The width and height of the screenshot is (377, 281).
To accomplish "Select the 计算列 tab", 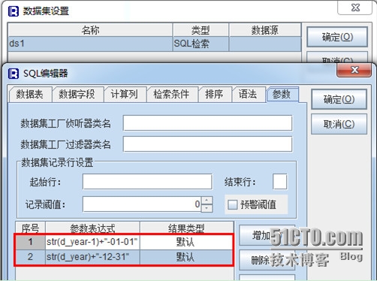I will pyautogui.click(x=125, y=95).
